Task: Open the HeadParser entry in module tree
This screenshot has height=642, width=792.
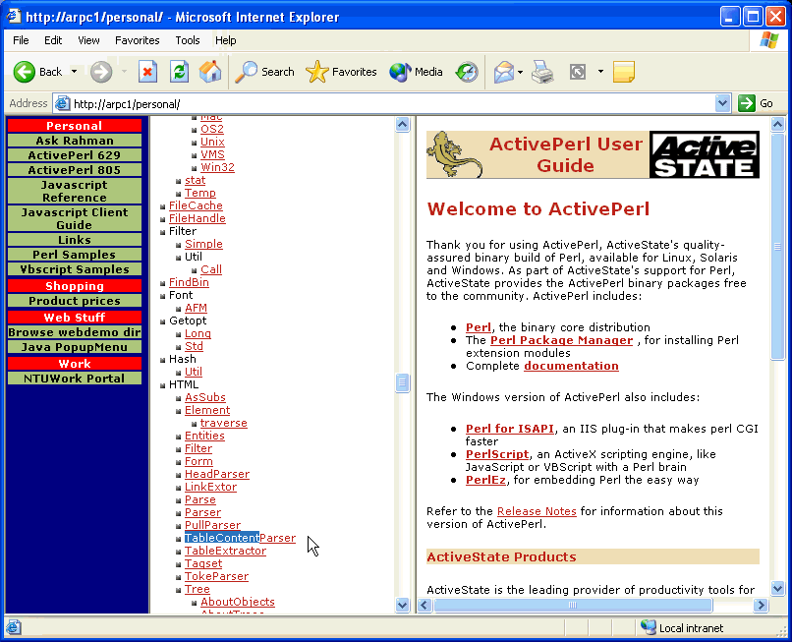Action: pyautogui.click(x=217, y=474)
